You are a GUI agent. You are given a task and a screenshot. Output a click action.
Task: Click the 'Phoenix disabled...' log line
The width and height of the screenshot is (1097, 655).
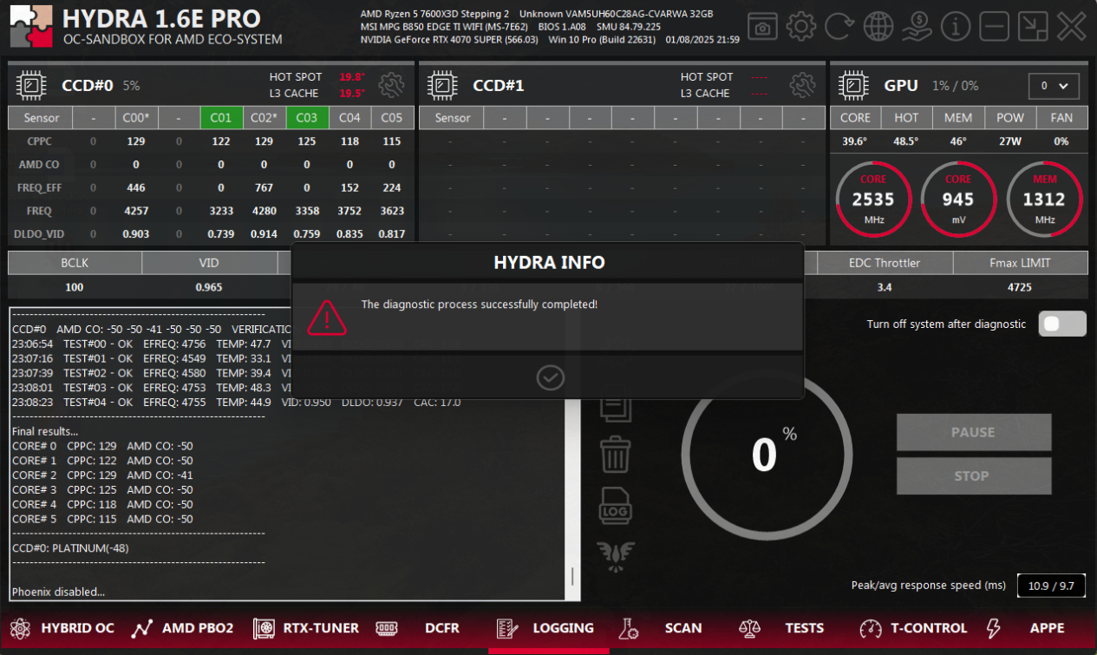[58, 593]
